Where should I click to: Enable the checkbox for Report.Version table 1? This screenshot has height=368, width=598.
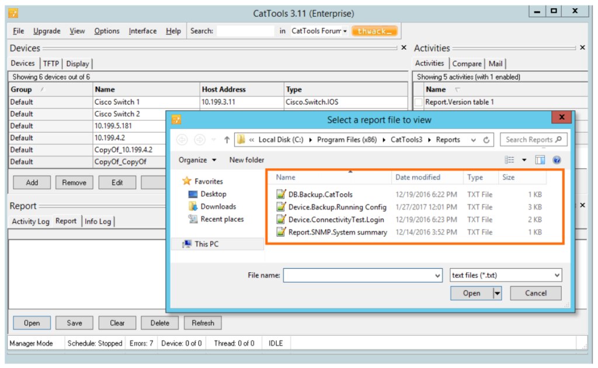point(419,101)
